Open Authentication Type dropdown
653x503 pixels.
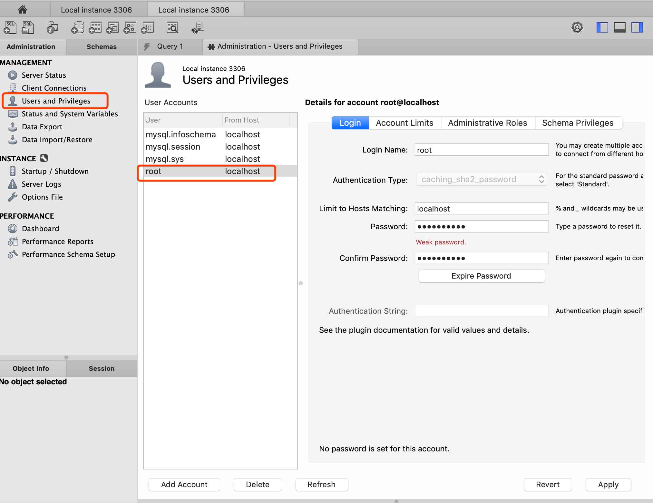481,179
